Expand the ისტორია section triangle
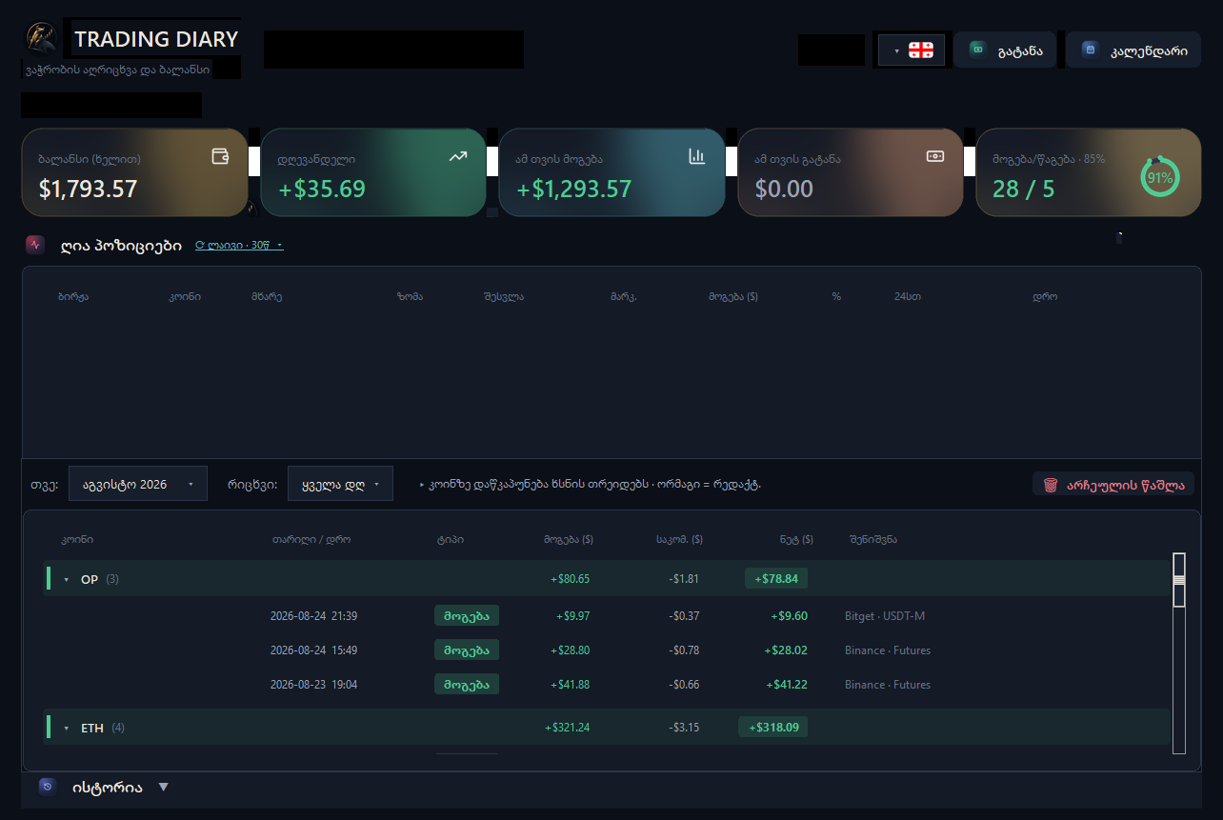1223x820 pixels. coord(163,788)
